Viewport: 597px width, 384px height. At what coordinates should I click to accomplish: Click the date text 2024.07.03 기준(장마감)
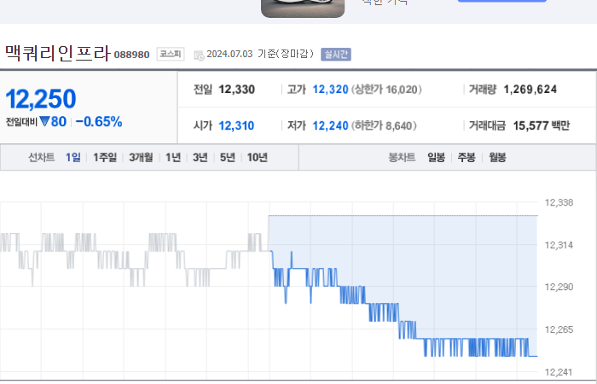click(260, 54)
